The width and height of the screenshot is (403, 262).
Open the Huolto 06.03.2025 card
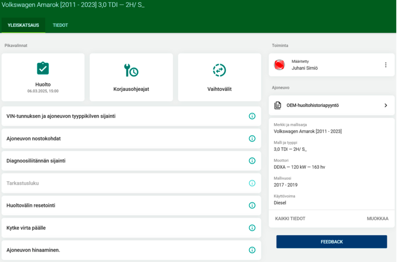pyautogui.click(x=43, y=77)
